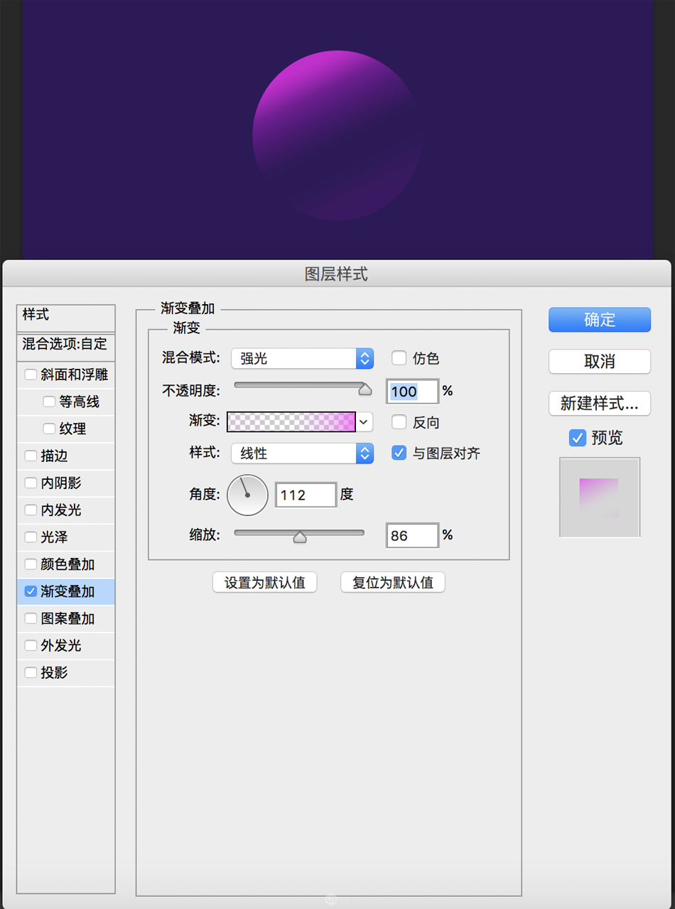
Task: Click the scale value field 86
Action: pos(412,535)
